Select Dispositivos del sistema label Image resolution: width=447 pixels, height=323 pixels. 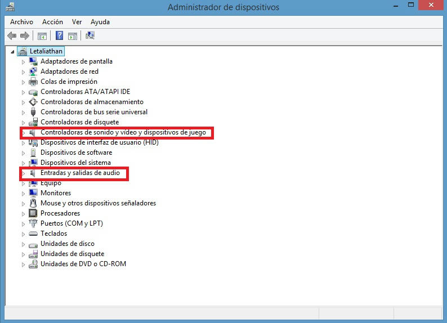pyautogui.click(x=75, y=163)
